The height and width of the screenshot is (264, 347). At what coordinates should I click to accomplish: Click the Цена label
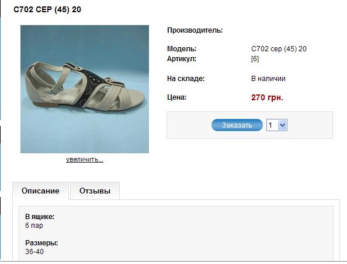coord(177,97)
